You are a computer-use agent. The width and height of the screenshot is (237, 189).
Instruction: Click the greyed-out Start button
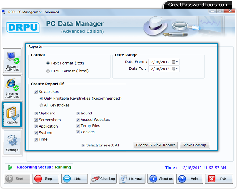pos(17,179)
